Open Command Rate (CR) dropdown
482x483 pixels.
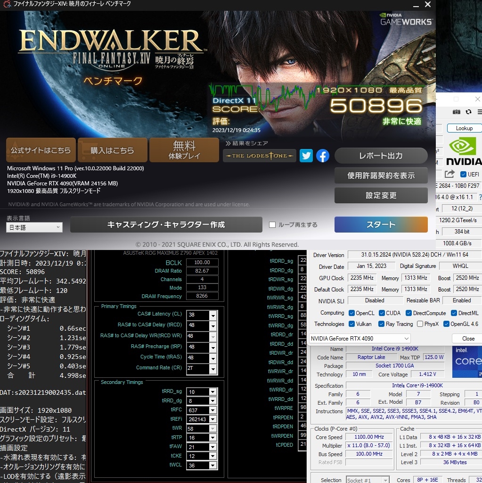[x=212, y=369]
